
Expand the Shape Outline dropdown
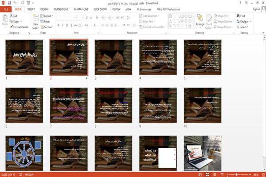223,21
